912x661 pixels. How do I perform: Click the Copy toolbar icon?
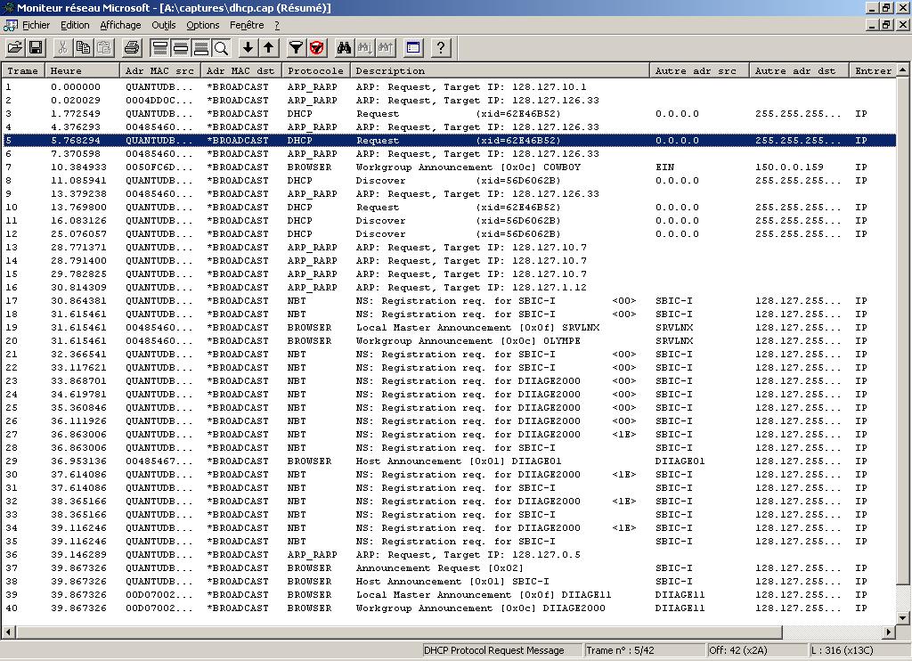(x=84, y=48)
